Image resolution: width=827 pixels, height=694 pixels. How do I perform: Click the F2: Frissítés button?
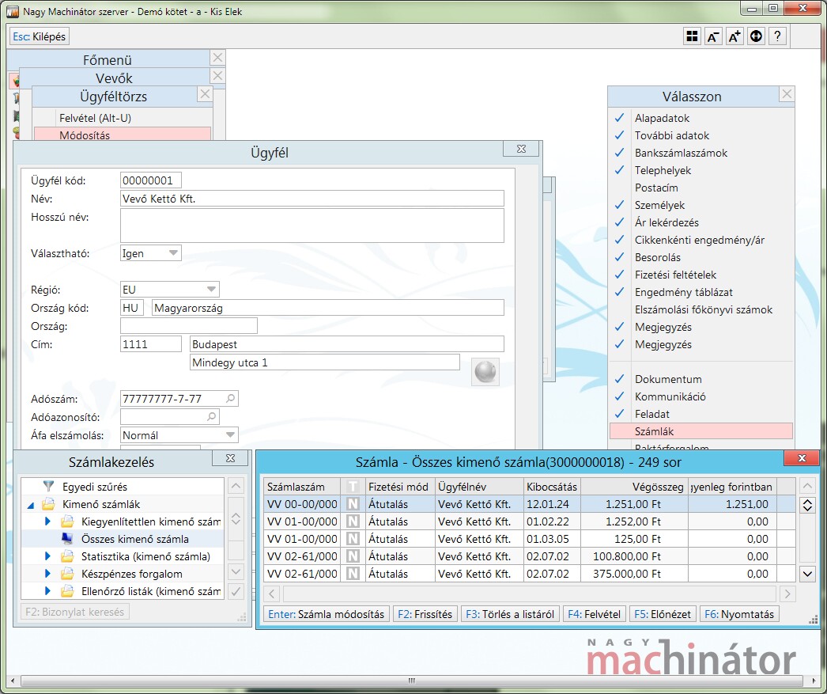[425, 614]
